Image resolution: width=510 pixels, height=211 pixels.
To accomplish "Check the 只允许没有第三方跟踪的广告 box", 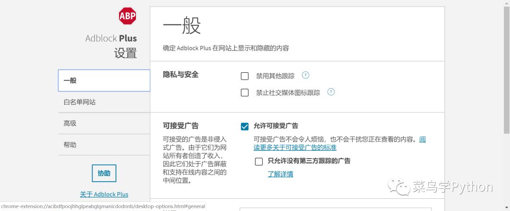I will [259, 161].
